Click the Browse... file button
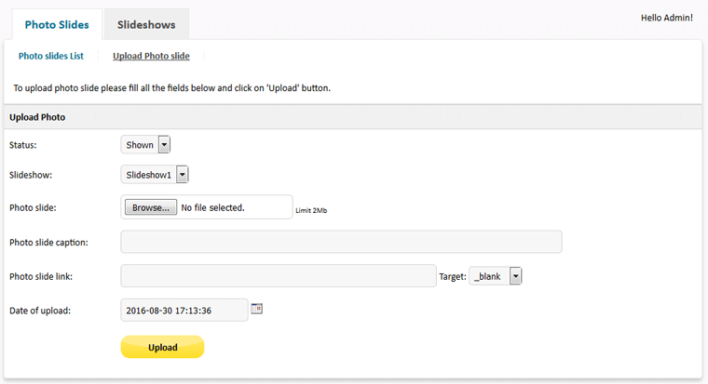The image size is (708, 384). pyautogui.click(x=151, y=207)
